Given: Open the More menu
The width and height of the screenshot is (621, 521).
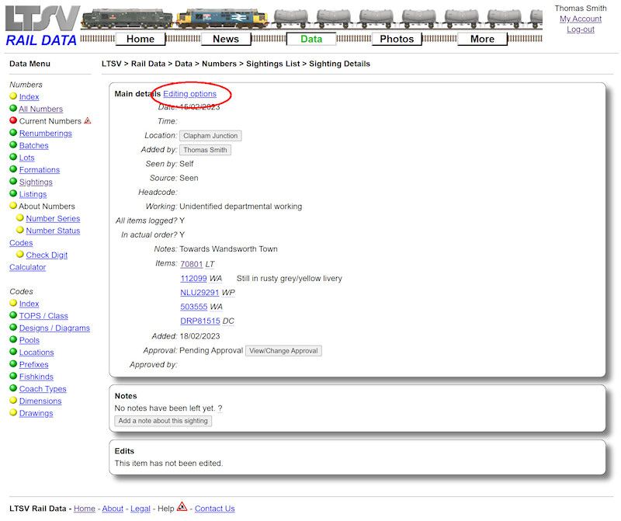Looking at the screenshot, I should pos(482,39).
